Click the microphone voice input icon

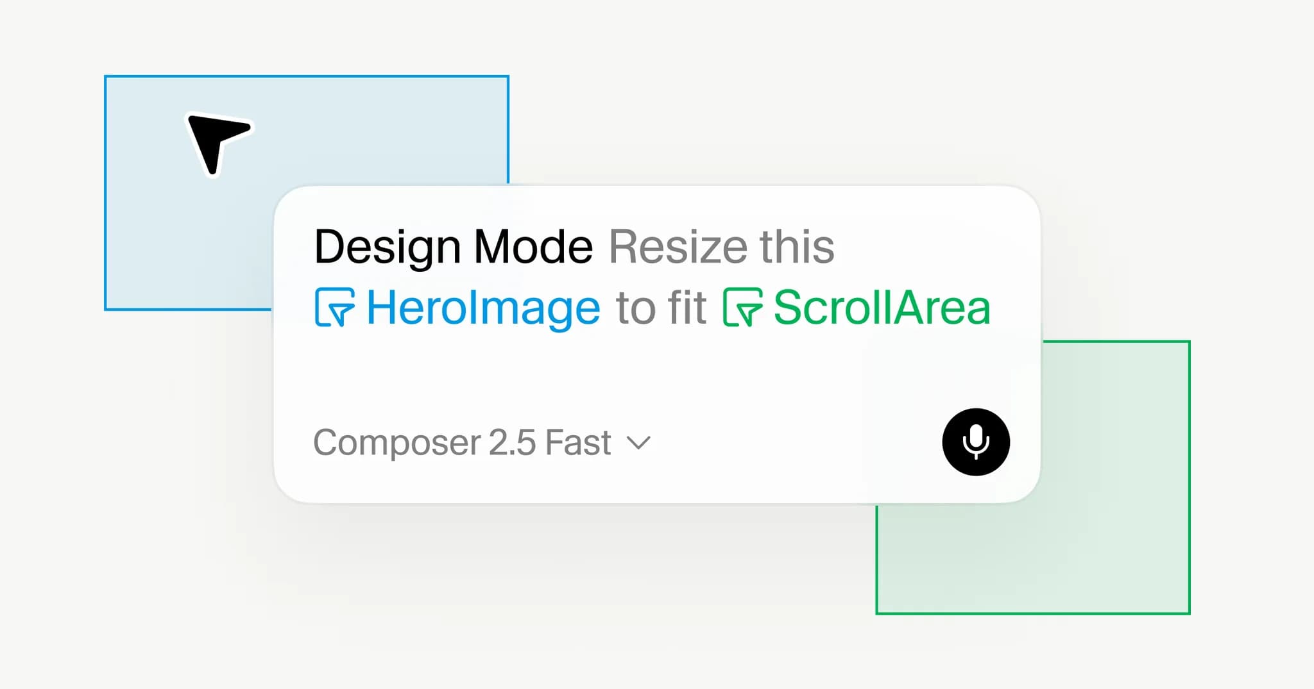(976, 442)
